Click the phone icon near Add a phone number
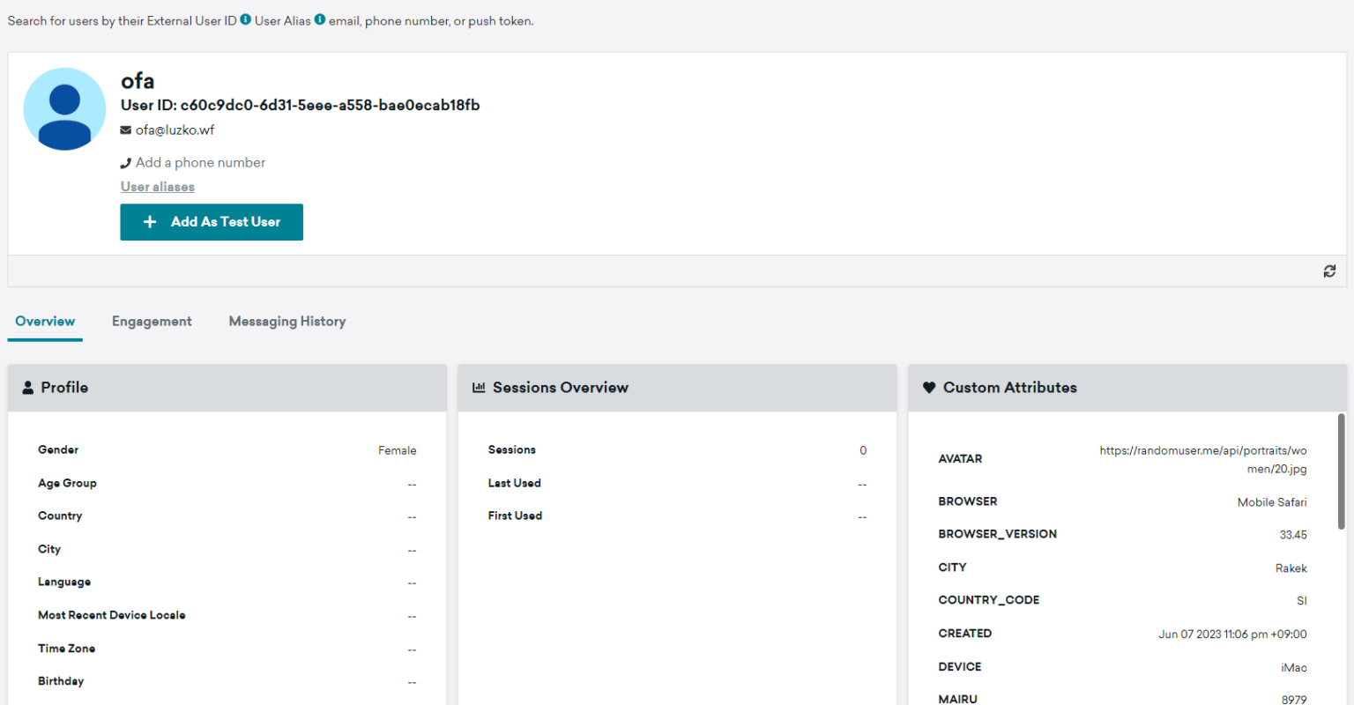This screenshot has width=1354, height=705. pos(124,162)
